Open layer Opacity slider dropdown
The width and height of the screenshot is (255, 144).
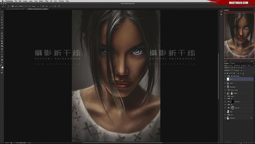tap(244, 70)
